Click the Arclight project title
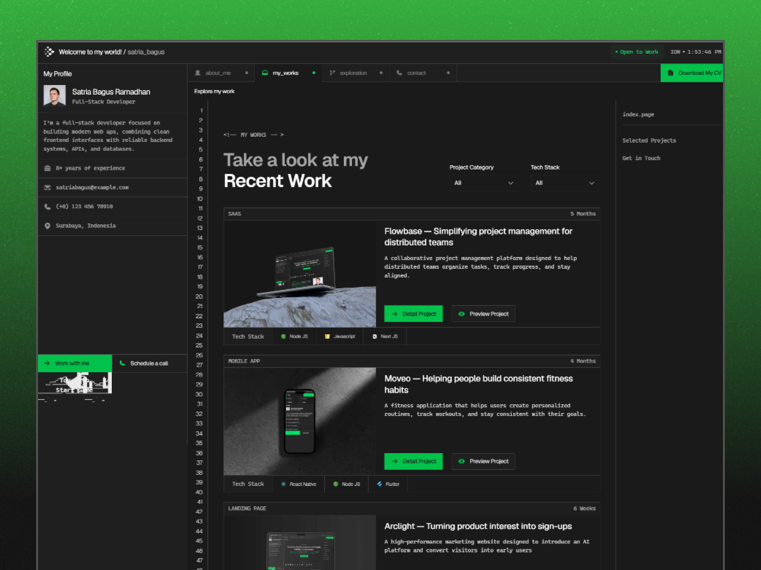 (x=478, y=526)
